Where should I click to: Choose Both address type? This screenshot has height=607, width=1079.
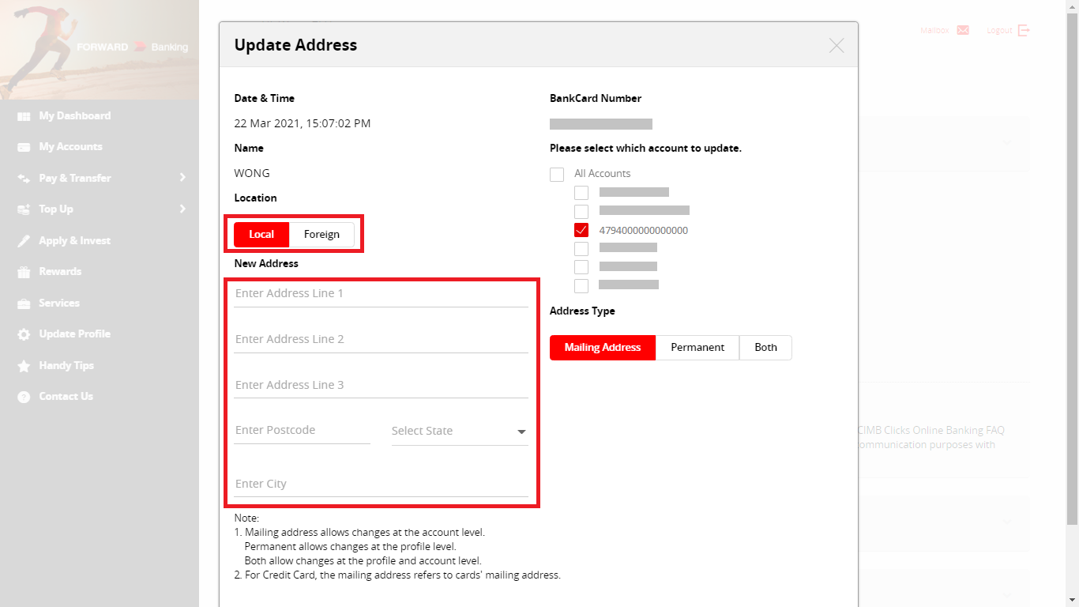pos(765,348)
